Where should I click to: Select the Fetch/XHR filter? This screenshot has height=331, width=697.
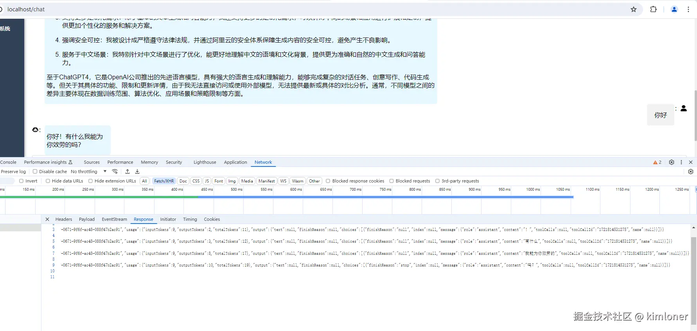click(x=164, y=181)
